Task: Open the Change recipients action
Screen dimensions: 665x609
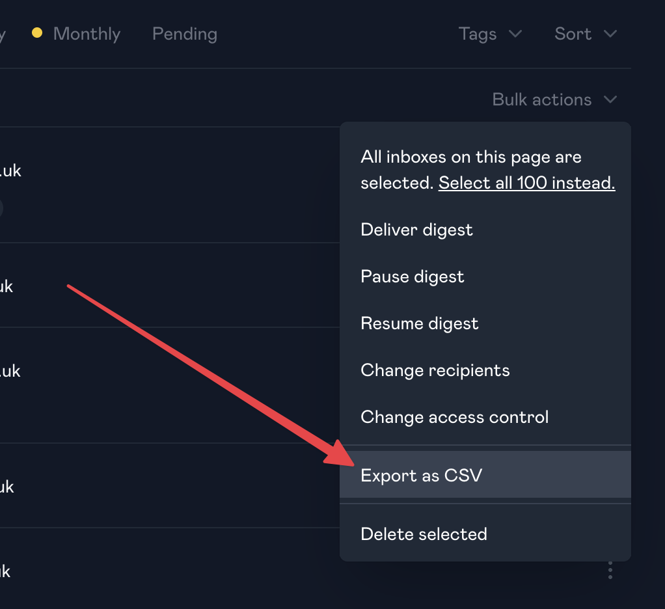Action: (435, 370)
